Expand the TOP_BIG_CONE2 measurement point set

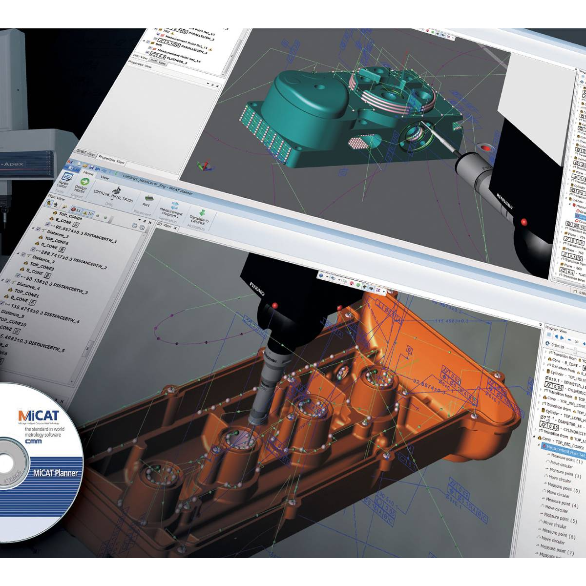tap(538, 444)
